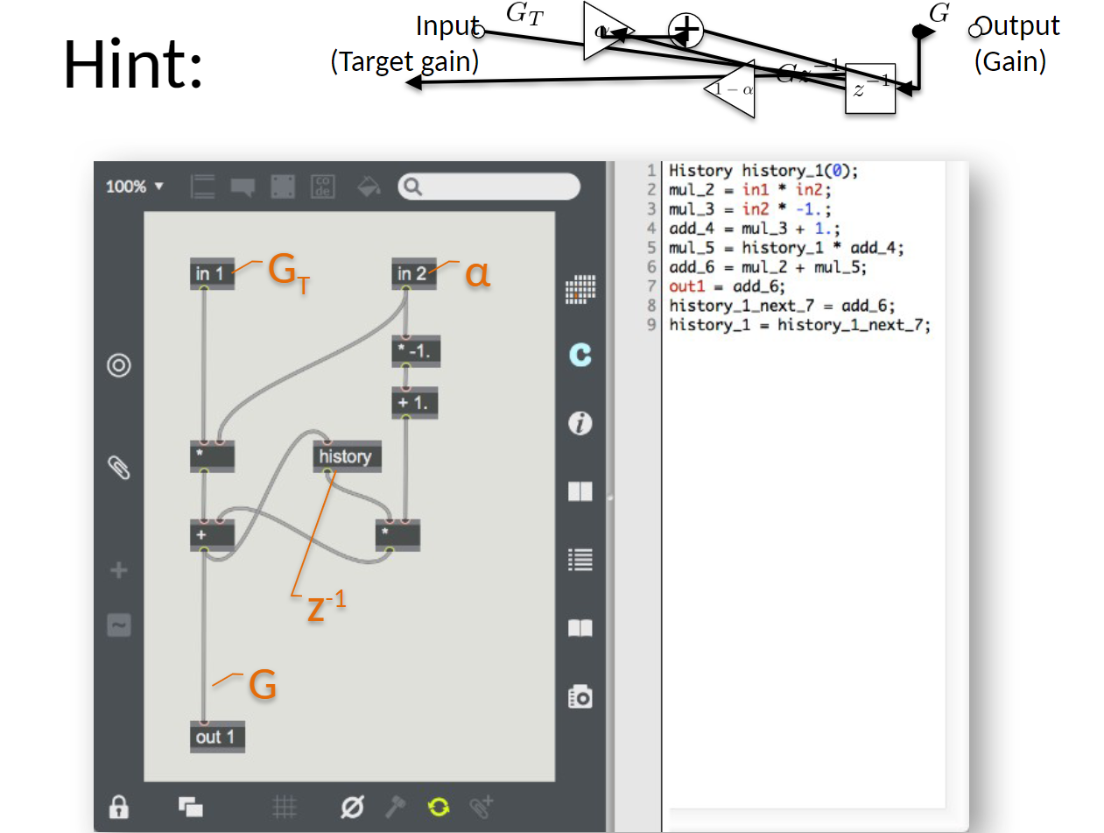Select the history object box

347,456
